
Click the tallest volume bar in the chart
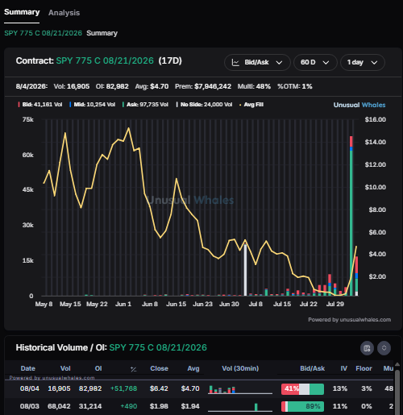pyautogui.click(x=351, y=216)
